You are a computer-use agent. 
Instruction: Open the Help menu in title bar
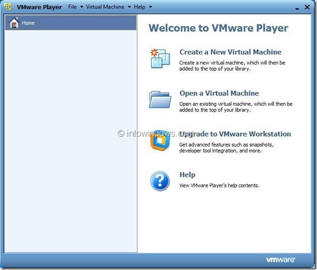(140, 7)
